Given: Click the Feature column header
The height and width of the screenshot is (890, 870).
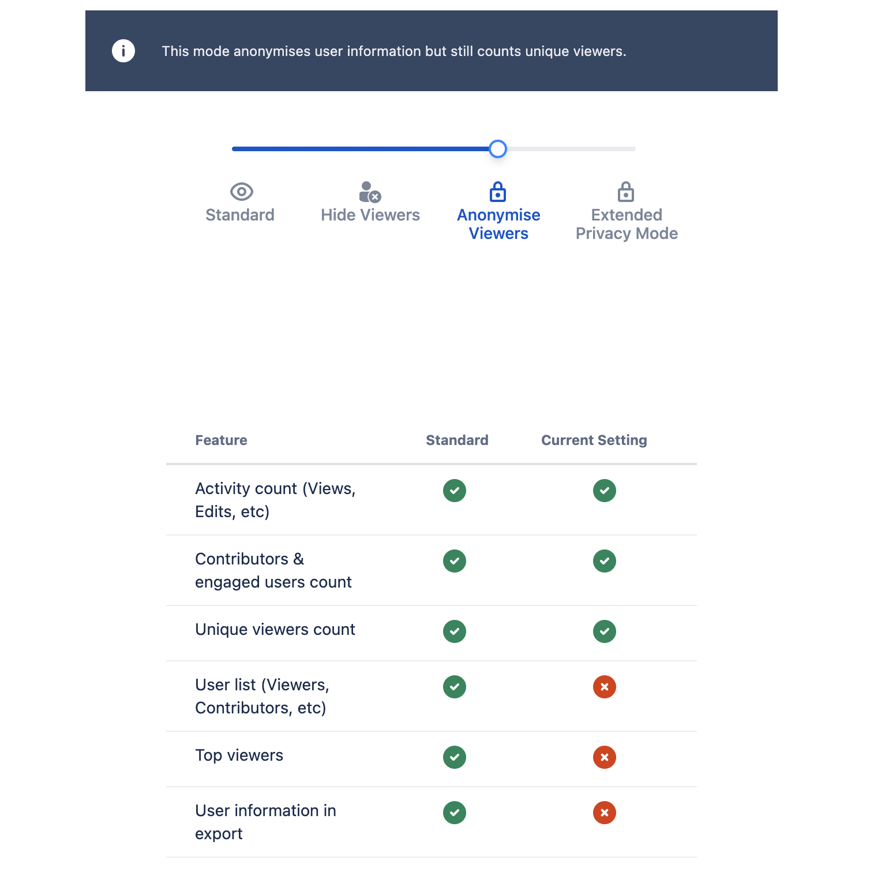Looking at the screenshot, I should click(x=221, y=440).
